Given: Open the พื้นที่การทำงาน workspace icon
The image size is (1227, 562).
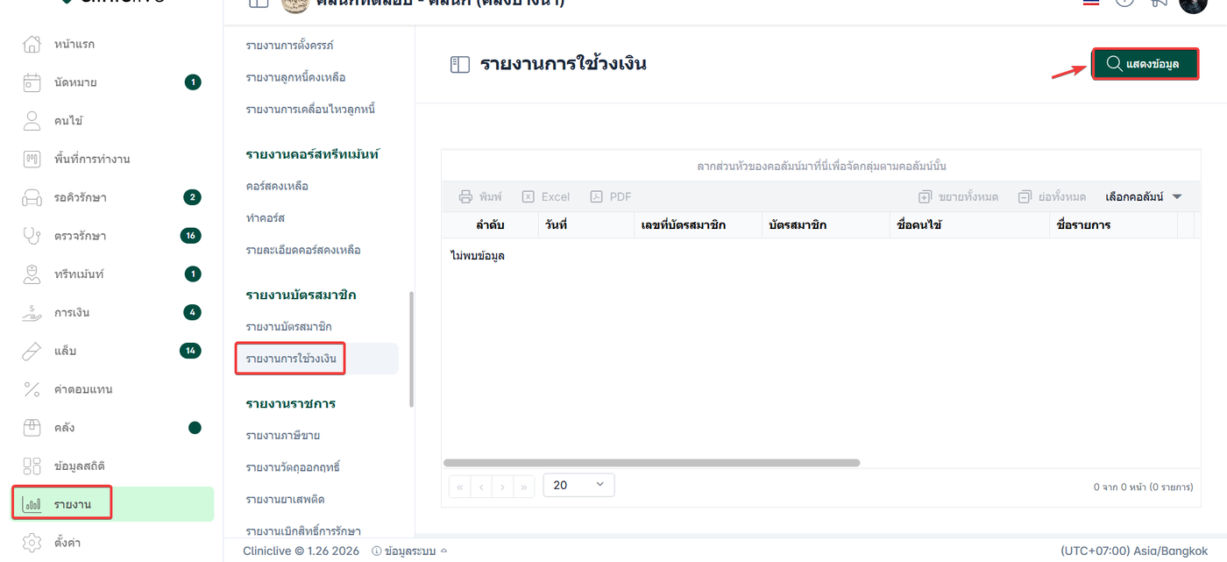Looking at the screenshot, I should point(32,159).
